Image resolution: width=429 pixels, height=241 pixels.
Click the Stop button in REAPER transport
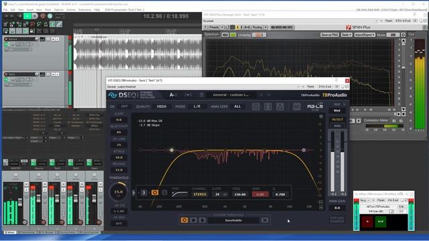(x=19, y=16)
